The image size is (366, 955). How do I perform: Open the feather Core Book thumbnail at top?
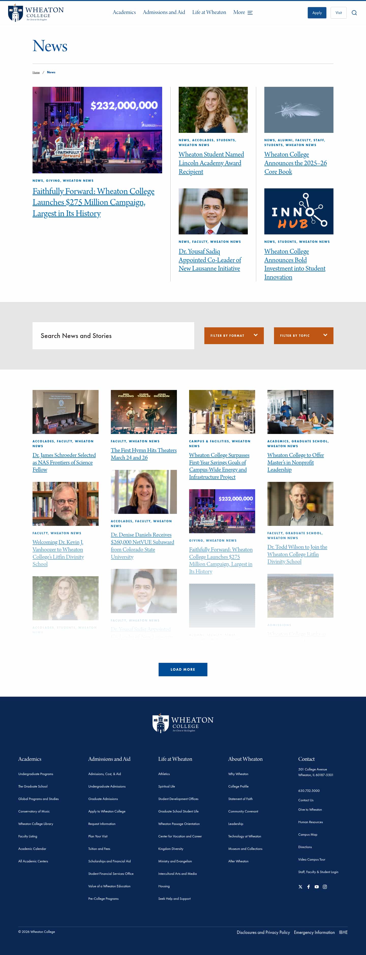299,110
